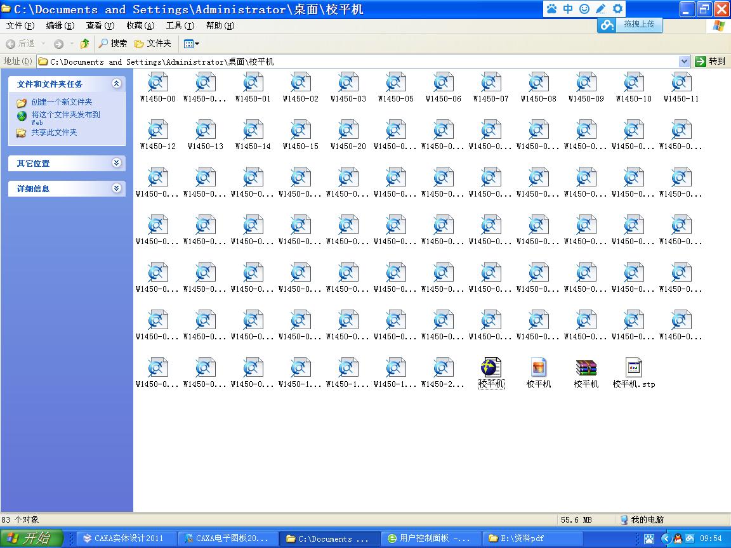Open the Forward history dropdown arrow

pos(72,44)
